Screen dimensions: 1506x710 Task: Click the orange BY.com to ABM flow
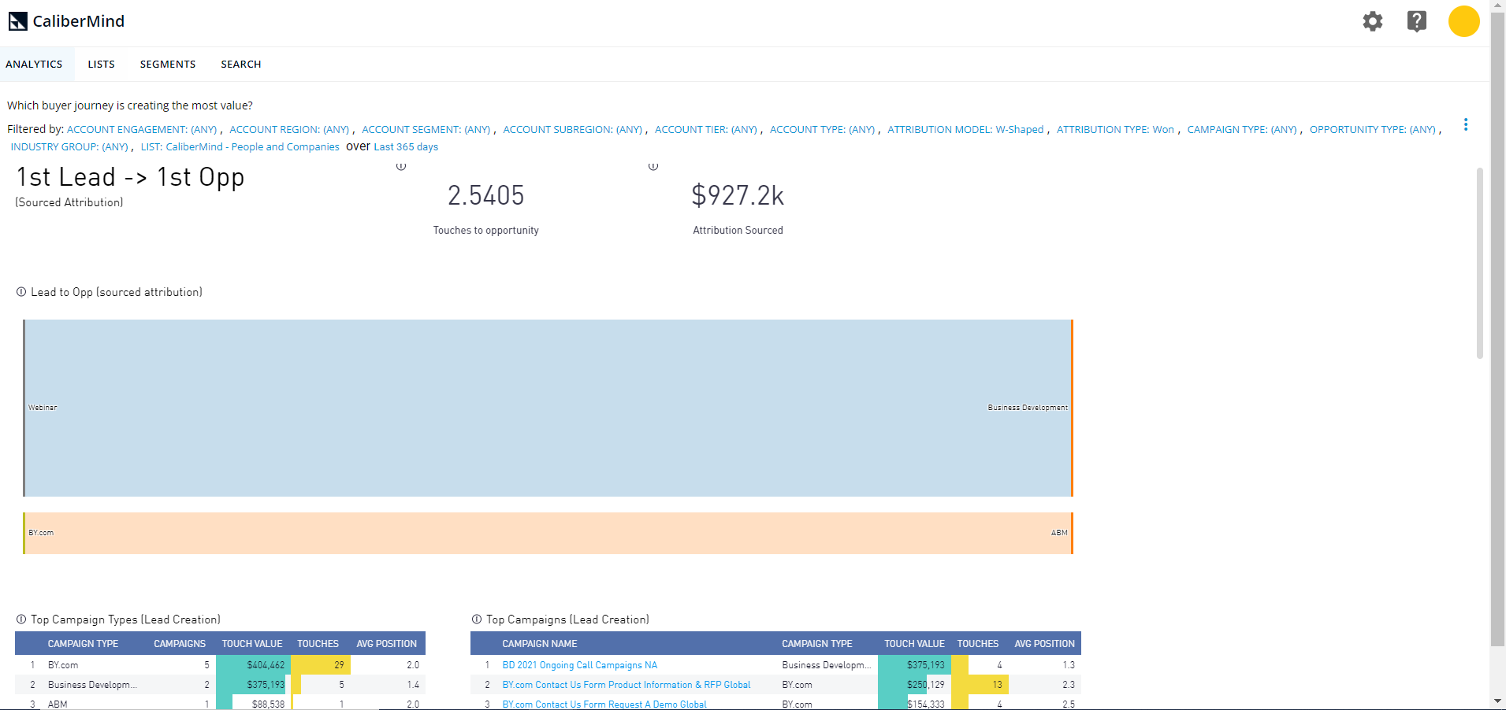click(x=548, y=533)
